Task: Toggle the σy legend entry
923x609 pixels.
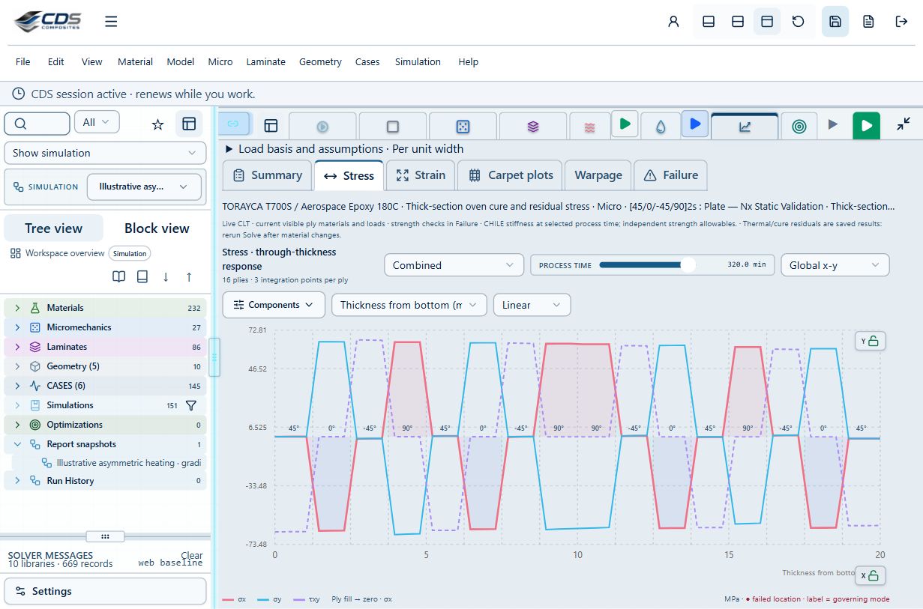Action: pos(270,599)
